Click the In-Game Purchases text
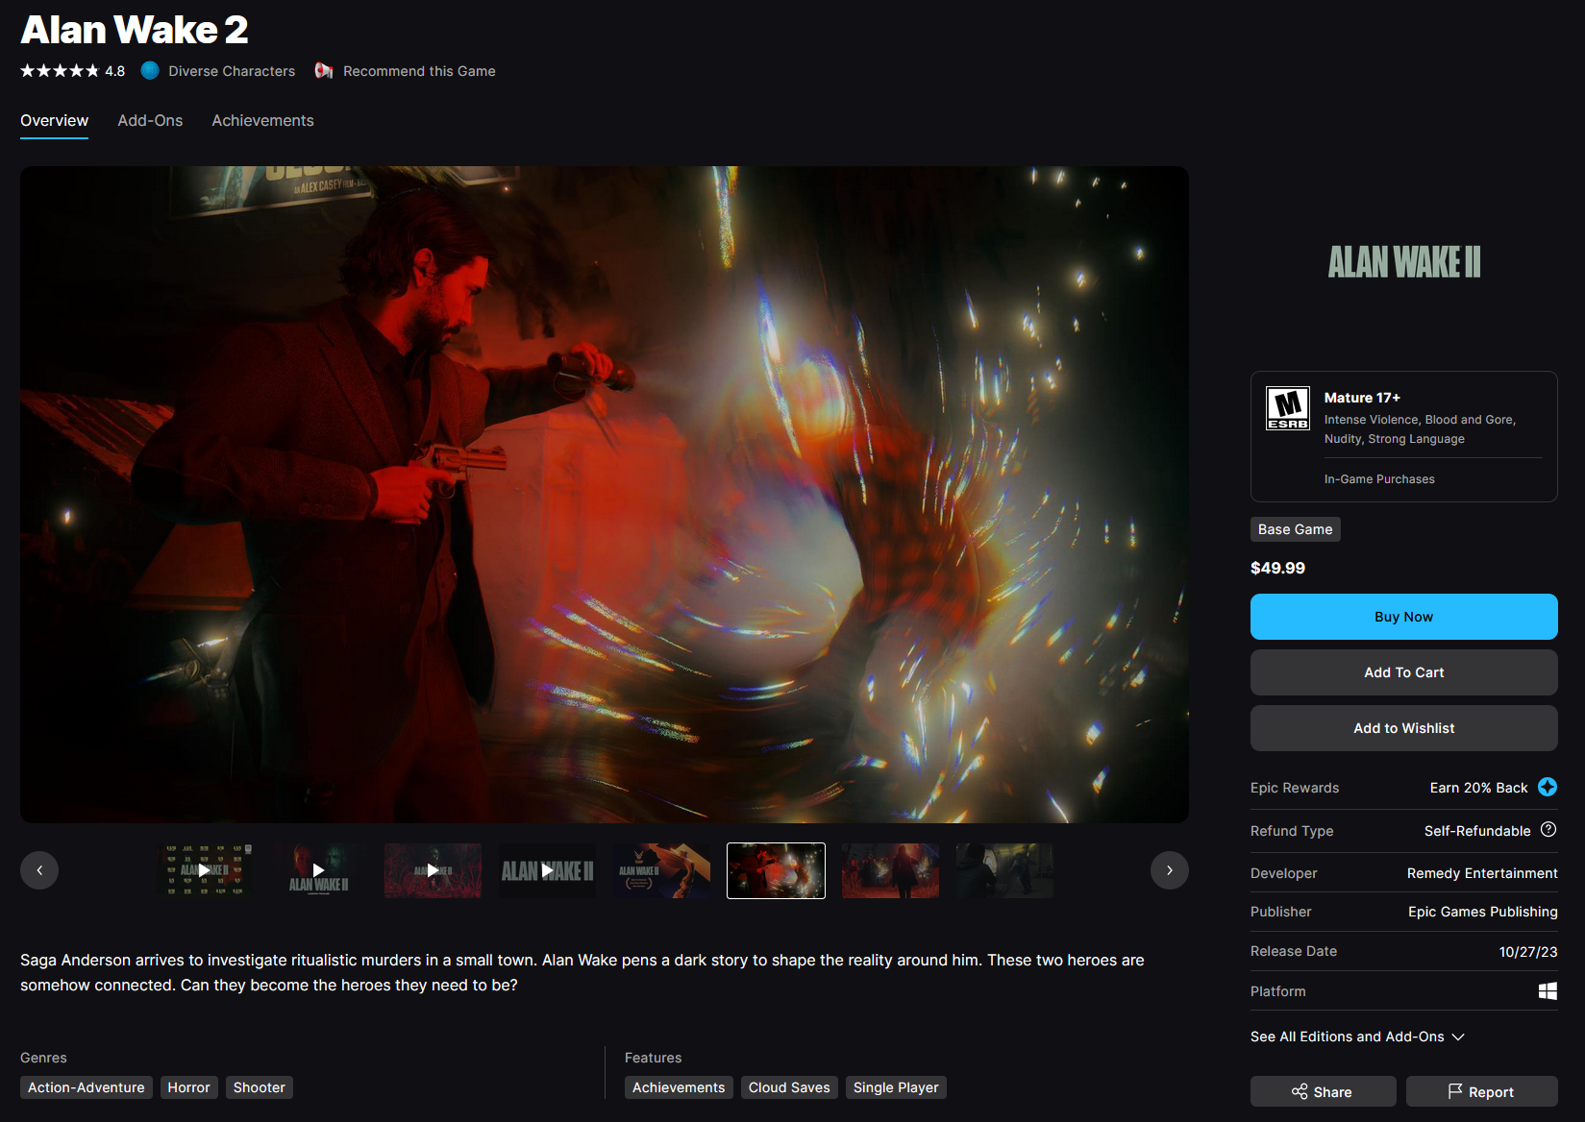The width and height of the screenshot is (1585, 1122). (x=1379, y=479)
